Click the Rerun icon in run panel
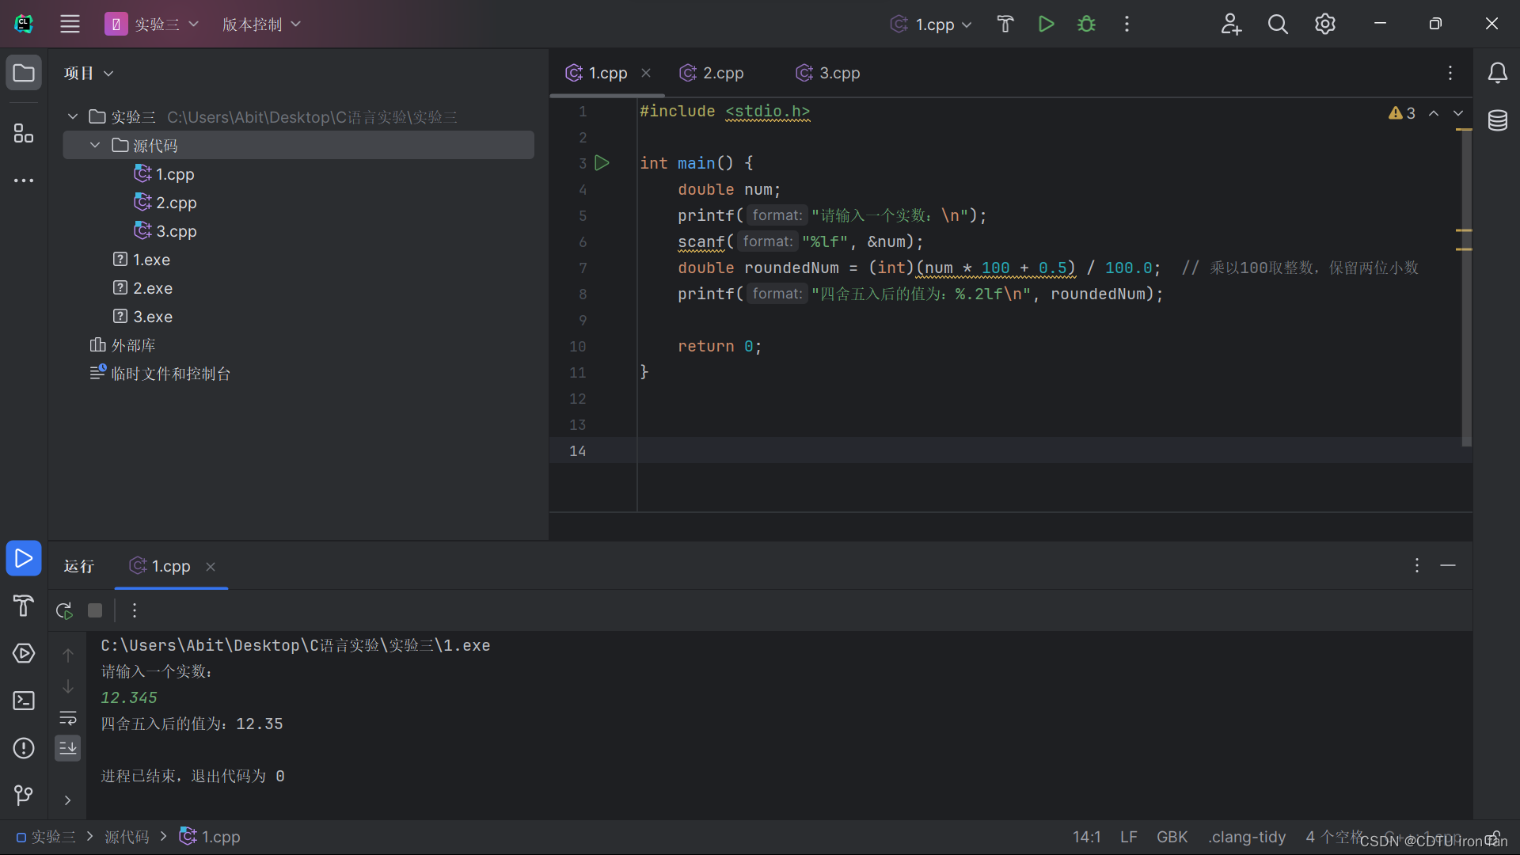Viewport: 1520px width, 855px height. point(64,610)
